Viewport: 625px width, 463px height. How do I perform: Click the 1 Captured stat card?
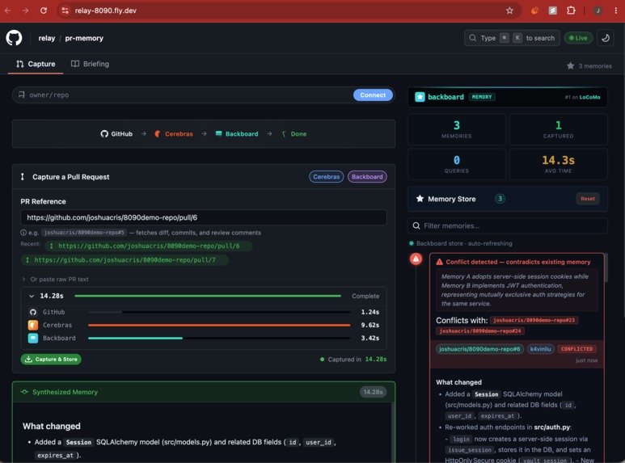(558, 129)
